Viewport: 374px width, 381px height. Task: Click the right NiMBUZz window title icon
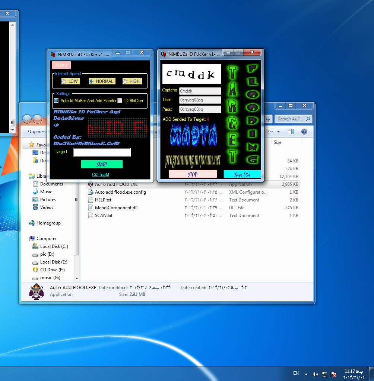164,54
